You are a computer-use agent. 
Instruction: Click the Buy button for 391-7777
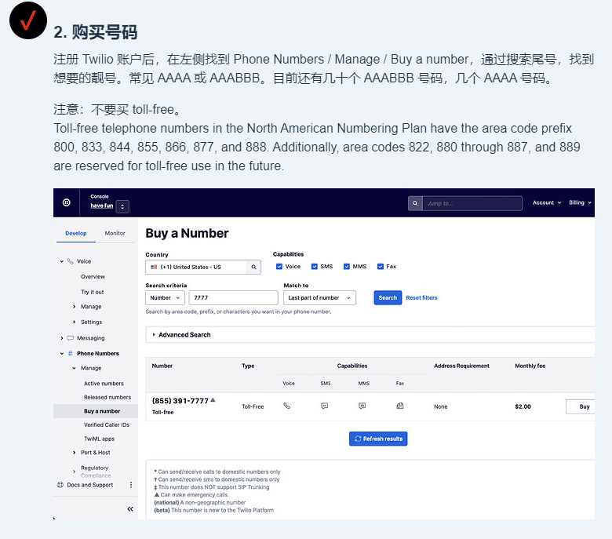[x=581, y=406]
